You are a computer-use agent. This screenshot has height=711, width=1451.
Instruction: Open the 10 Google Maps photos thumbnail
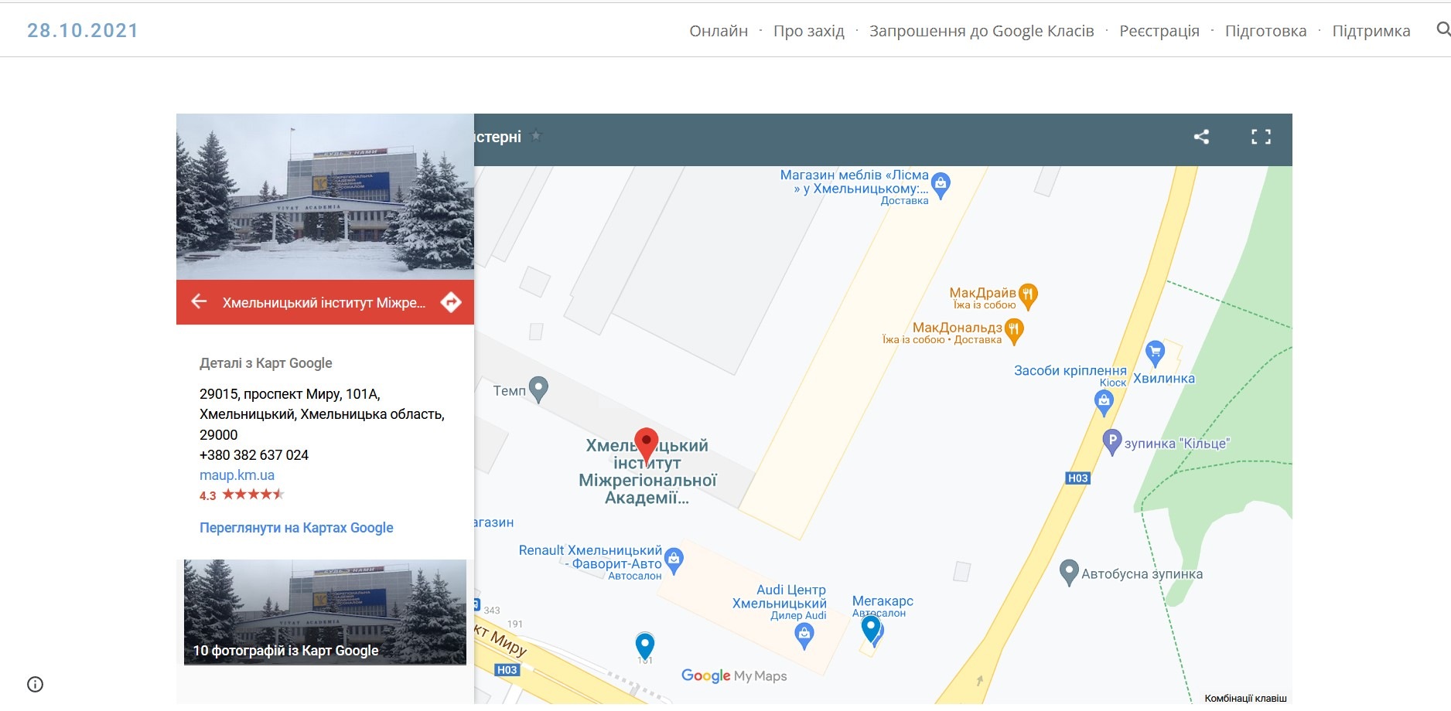point(325,612)
